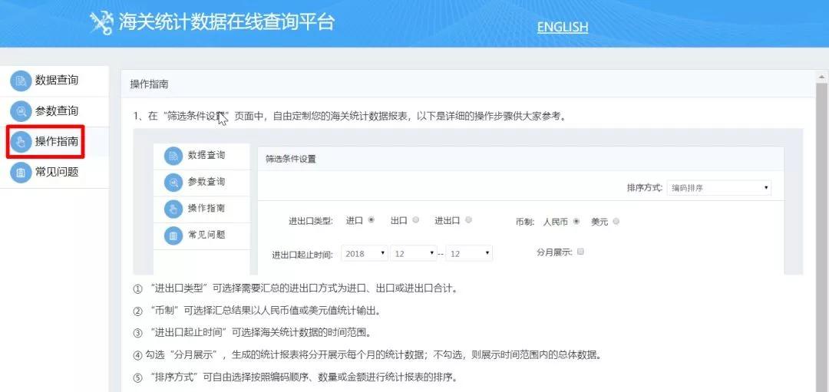The height and width of the screenshot is (392, 829).
Task: Click the 参数查询 icon inside the guide image
Action: [173, 183]
